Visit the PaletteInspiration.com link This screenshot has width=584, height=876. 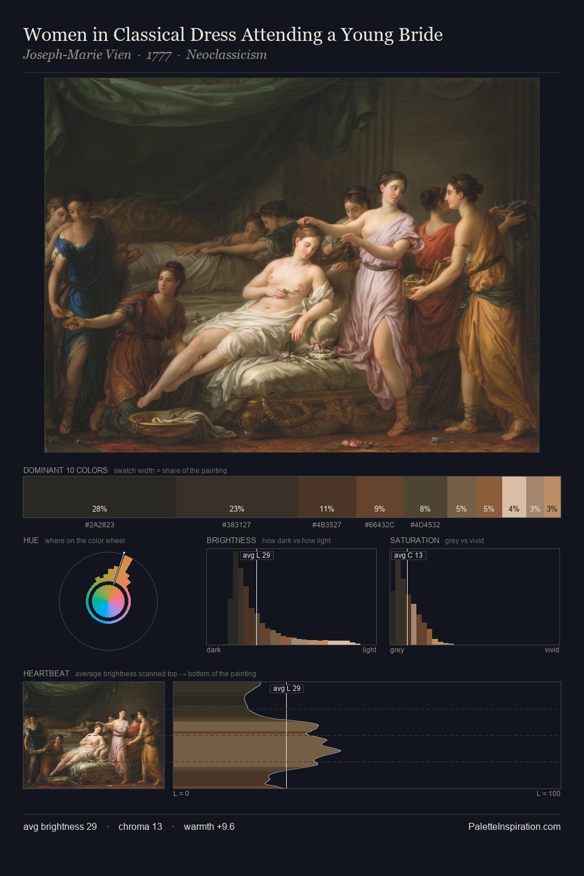[x=515, y=826]
